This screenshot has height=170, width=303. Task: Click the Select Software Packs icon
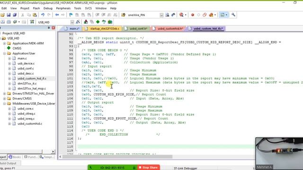coord(104,22)
